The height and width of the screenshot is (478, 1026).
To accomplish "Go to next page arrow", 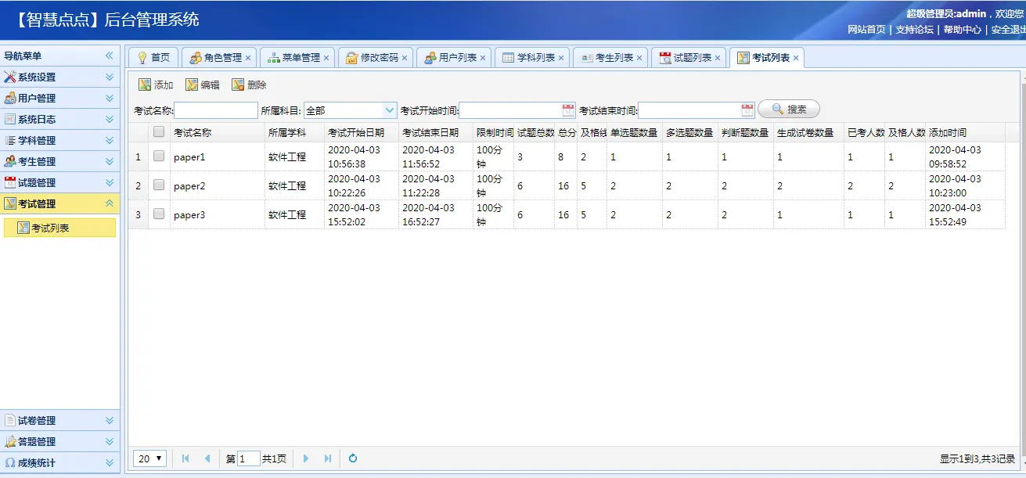I will pos(306,458).
